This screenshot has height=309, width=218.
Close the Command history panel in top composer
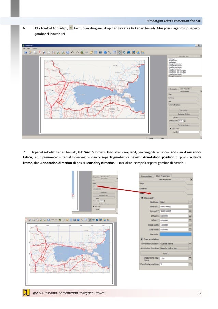(201, 56)
